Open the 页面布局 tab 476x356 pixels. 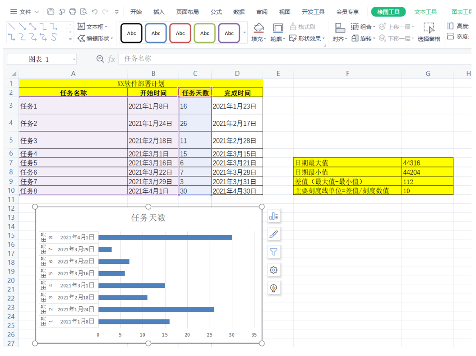(x=187, y=12)
